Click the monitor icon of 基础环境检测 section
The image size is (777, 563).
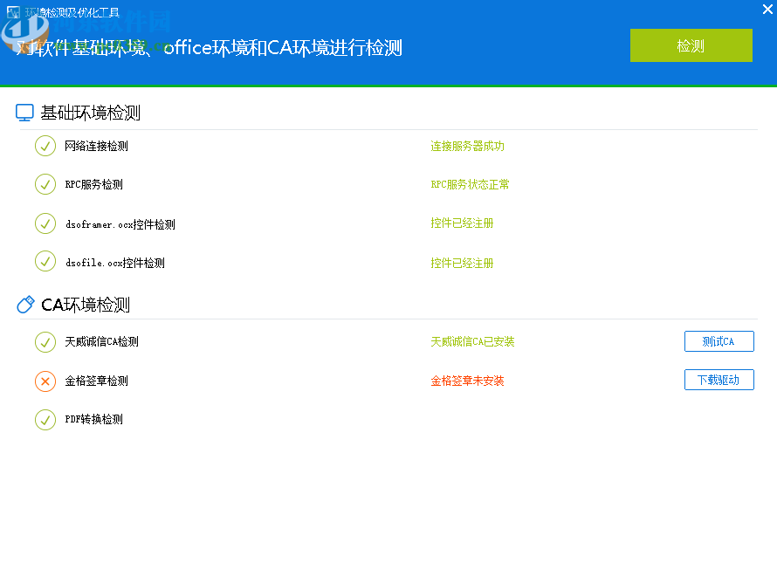24,111
